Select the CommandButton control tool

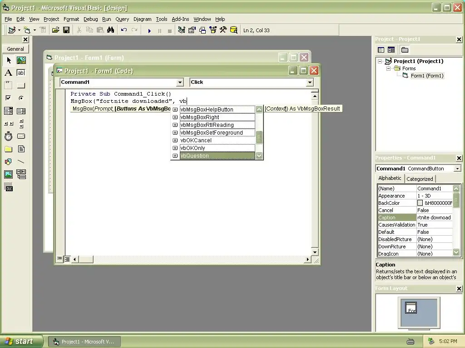coord(21,86)
